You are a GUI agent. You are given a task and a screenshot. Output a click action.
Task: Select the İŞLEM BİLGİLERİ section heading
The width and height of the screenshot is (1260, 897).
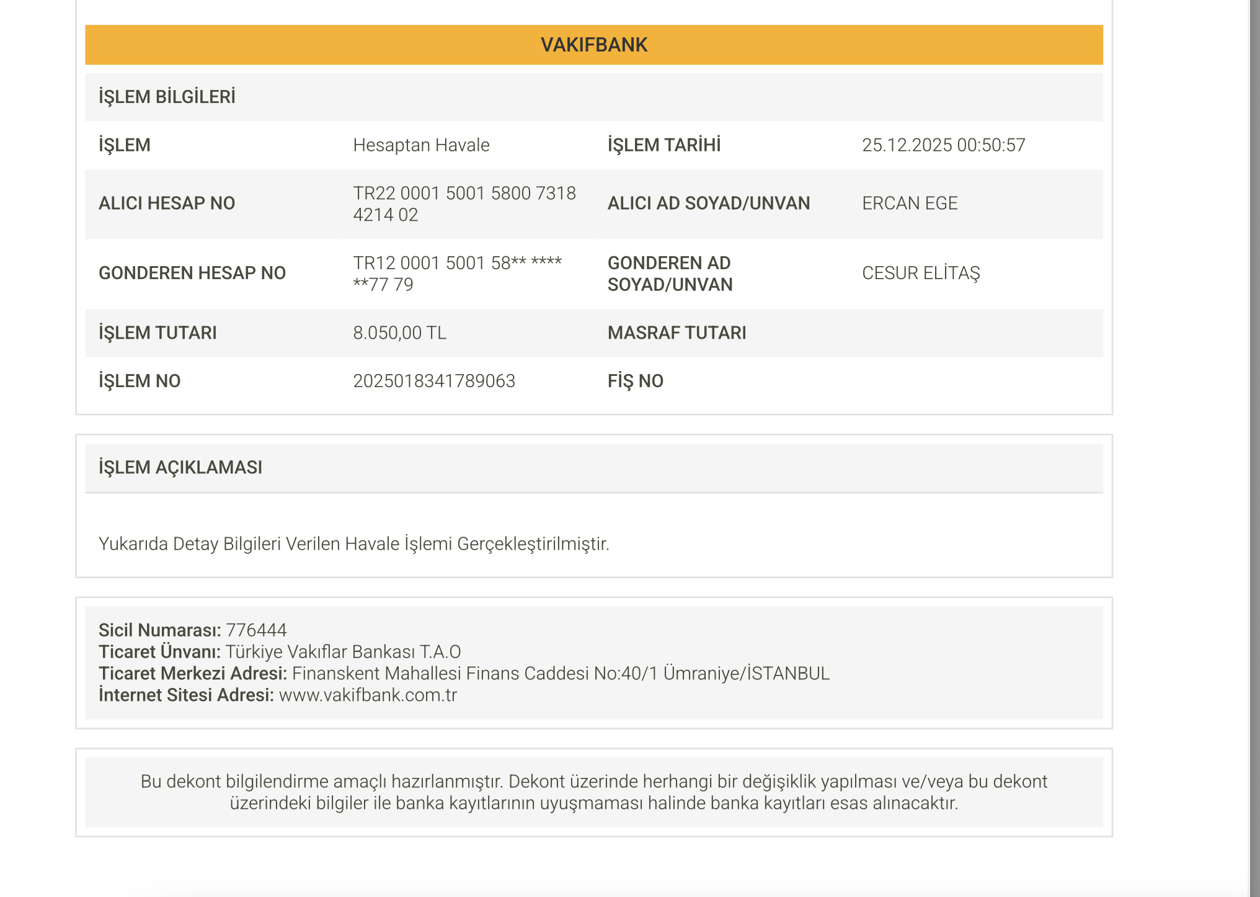pyautogui.click(x=167, y=97)
